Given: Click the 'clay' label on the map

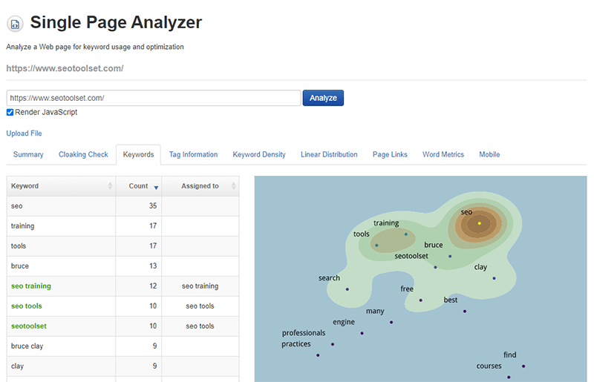Looking at the screenshot, I should (480, 267).
